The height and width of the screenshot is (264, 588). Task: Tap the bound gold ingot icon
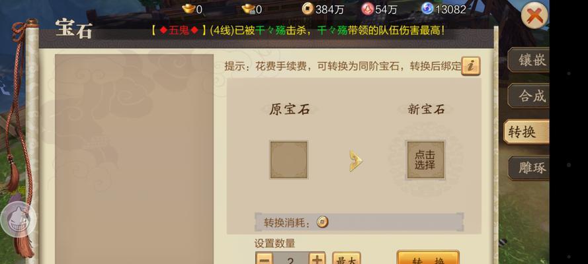pos(248,9)
